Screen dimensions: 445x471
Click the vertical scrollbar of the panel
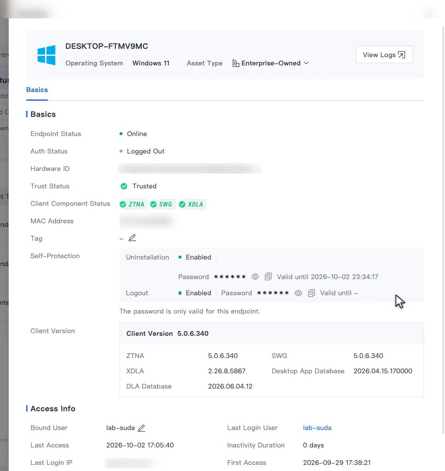[443, 230]
